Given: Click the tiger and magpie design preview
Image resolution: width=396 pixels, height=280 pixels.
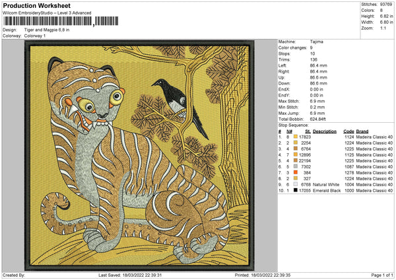Looking at the screenshot, I should 139,156.
